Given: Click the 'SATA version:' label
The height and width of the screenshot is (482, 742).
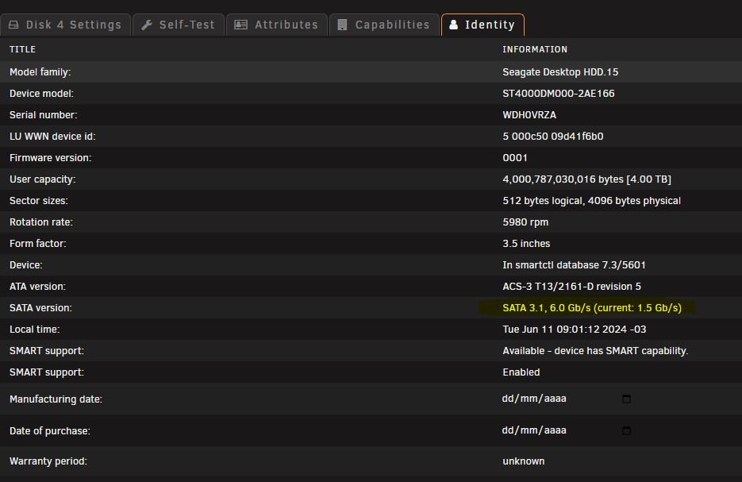Looking at the screenshot, I should [x=40, y=308].
